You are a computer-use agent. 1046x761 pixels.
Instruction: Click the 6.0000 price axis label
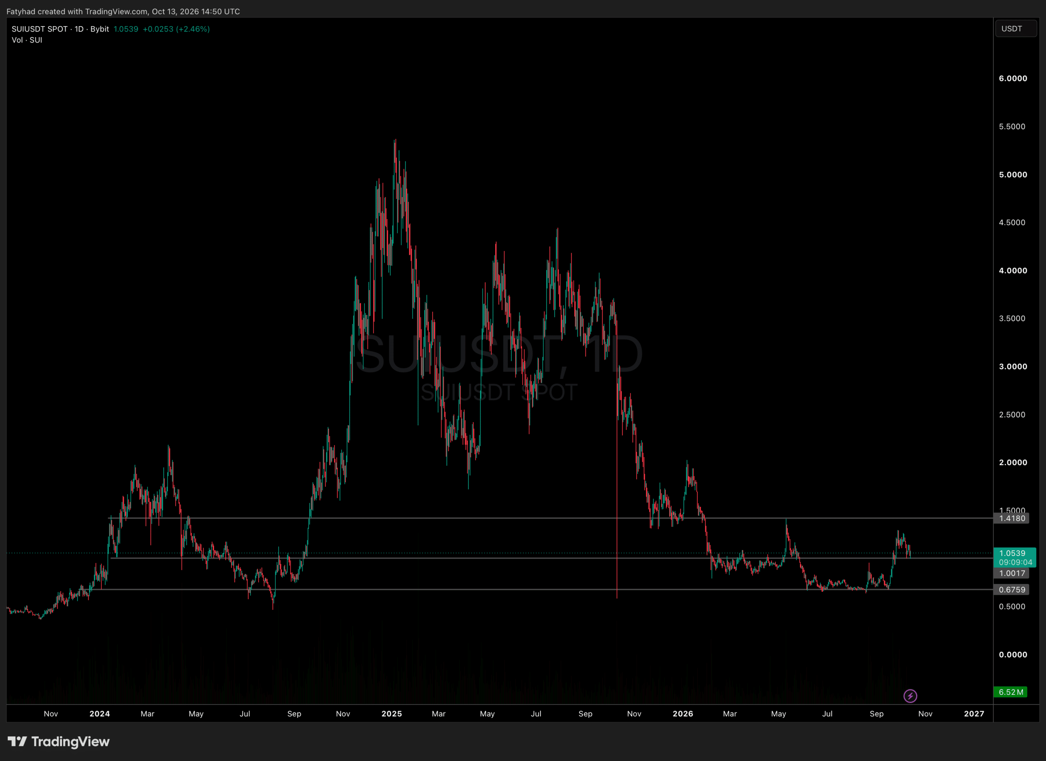(x=1013, y=78)
